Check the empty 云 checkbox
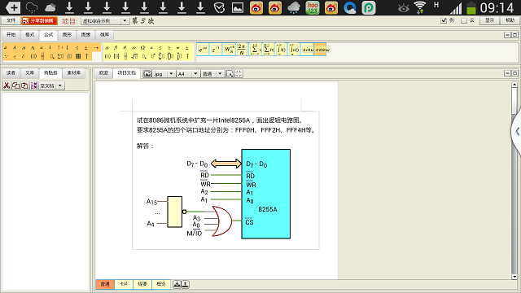The image size is (521, 293). 464,20
